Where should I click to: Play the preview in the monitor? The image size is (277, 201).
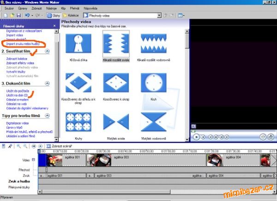(x=196, y=137)
